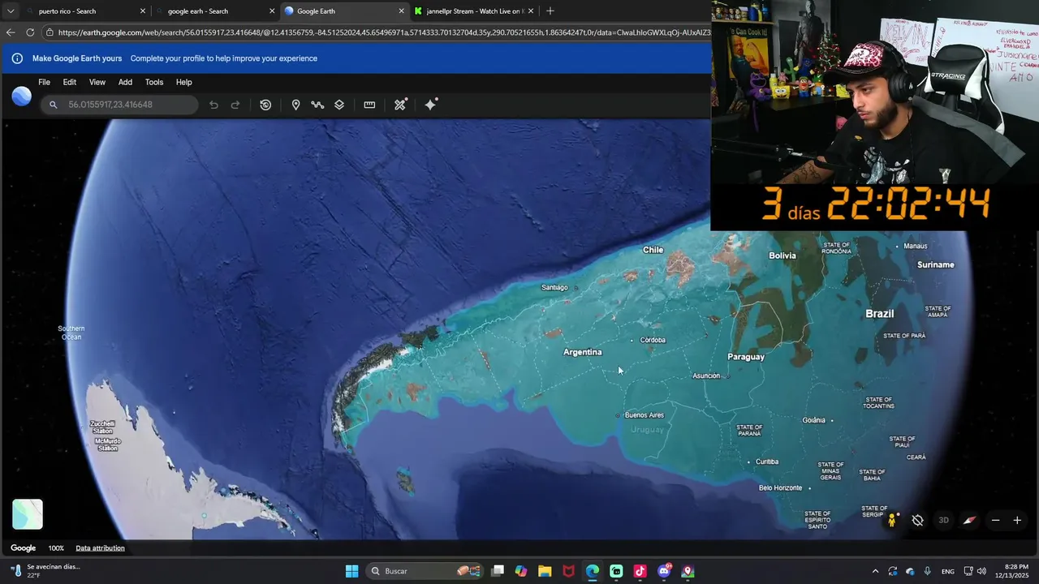Open the historical imagery clock tool

265,105
